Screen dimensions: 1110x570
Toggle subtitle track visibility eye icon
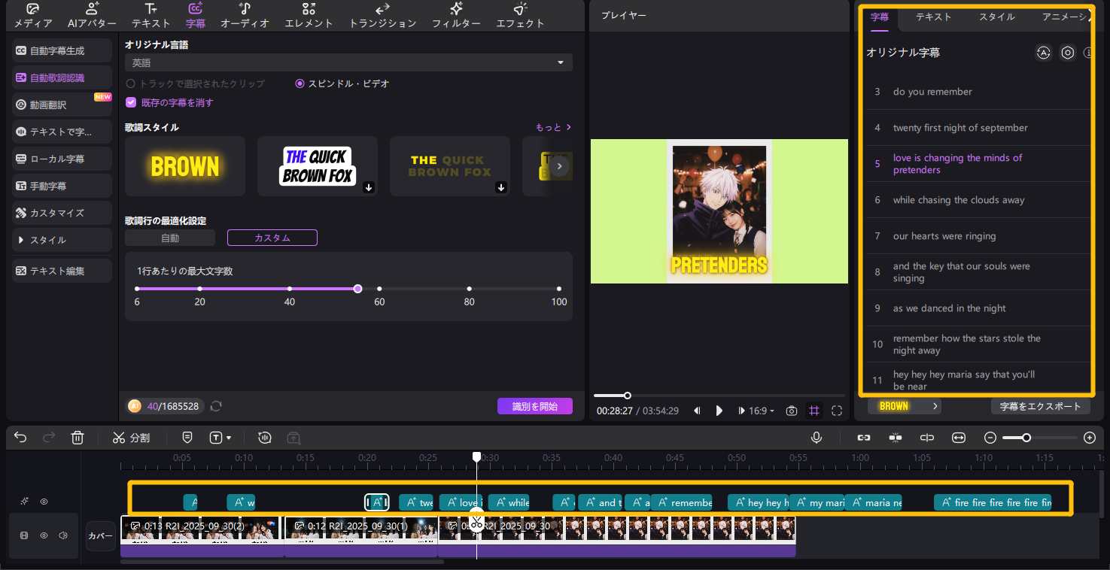click(x=44, y=502)
